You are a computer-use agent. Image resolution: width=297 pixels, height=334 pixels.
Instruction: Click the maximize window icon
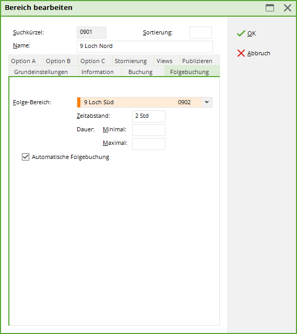pyautogui.click(x=270, y=8)
